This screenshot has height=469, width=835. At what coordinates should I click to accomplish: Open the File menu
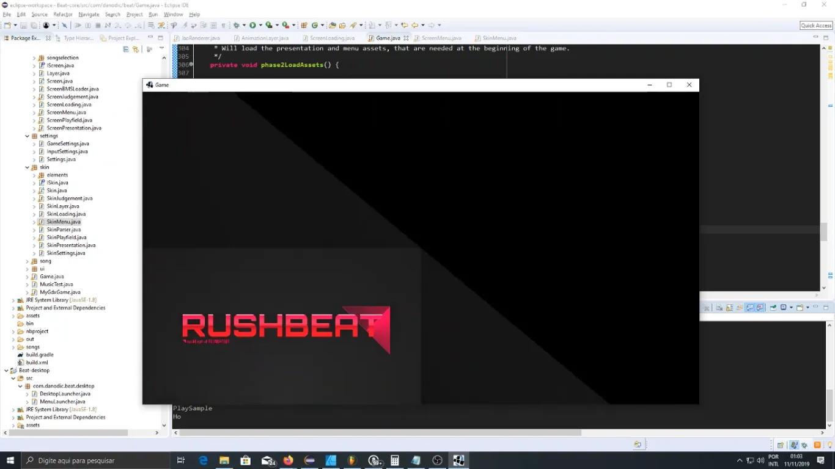[7, 14]
